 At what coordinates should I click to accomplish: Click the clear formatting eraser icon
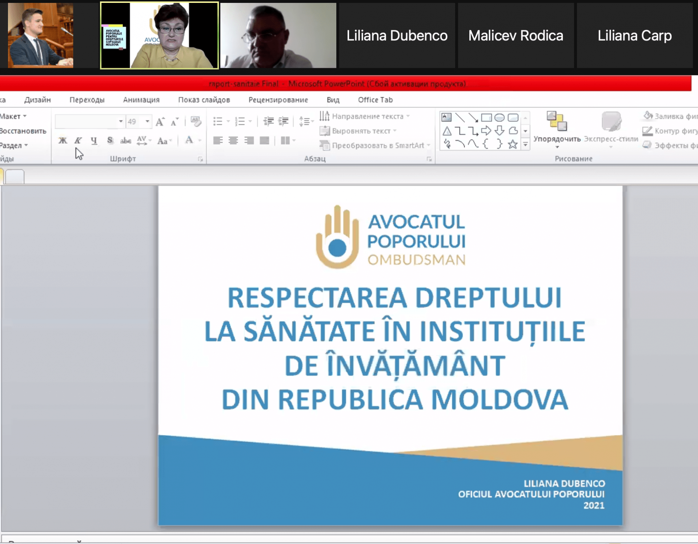coord(196,121)
